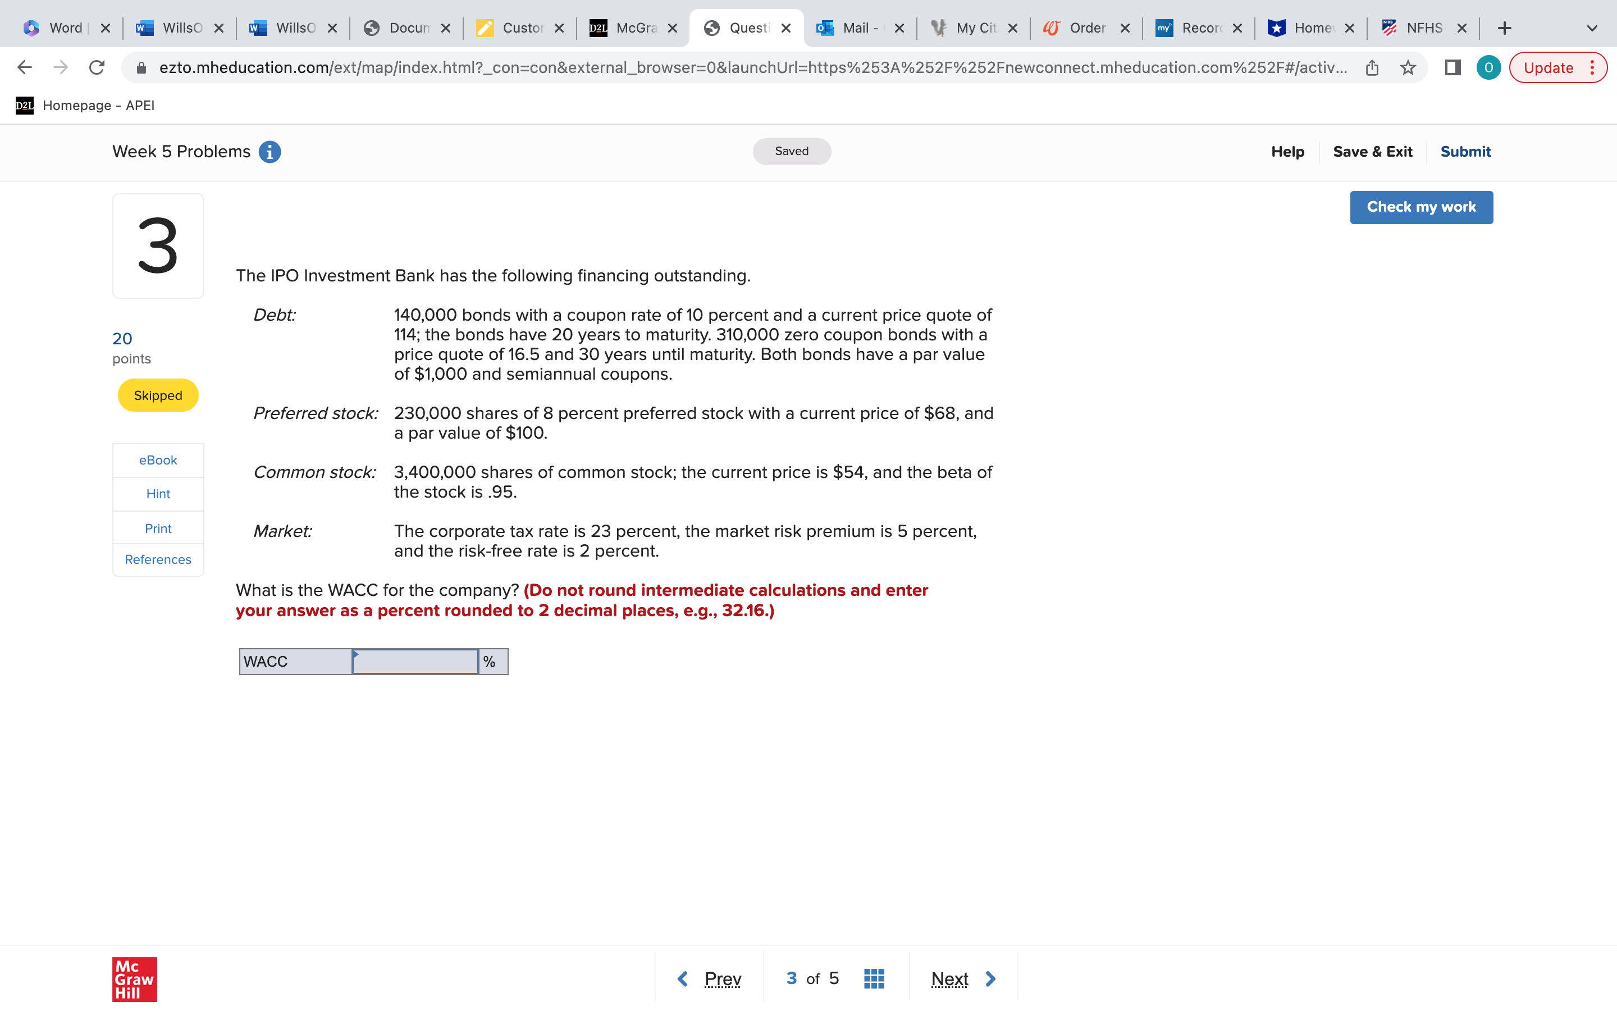Image resolution: width=1617 pixels, height=1011 pixels.
Task: Click the Week 5 Problems info icon
Action: (269, 152)
